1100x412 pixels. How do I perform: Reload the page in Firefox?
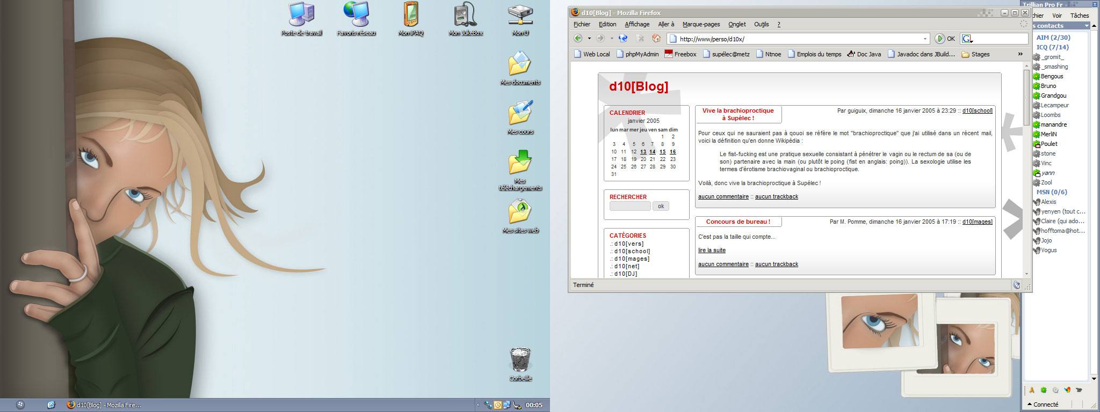click(623, 39)
